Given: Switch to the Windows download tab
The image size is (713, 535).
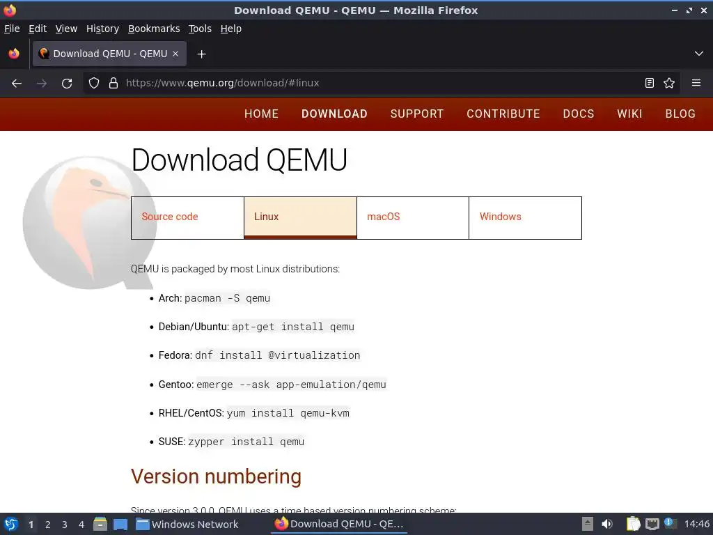Looking at the screenshot, I should tap(525, 218).
